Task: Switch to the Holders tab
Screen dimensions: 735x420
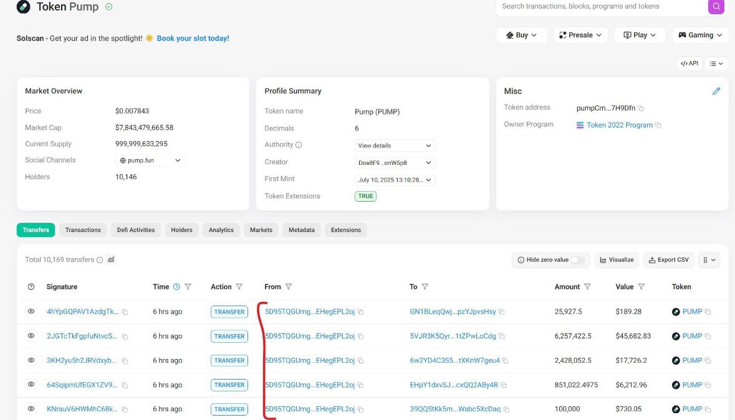Action: point(181,230)
